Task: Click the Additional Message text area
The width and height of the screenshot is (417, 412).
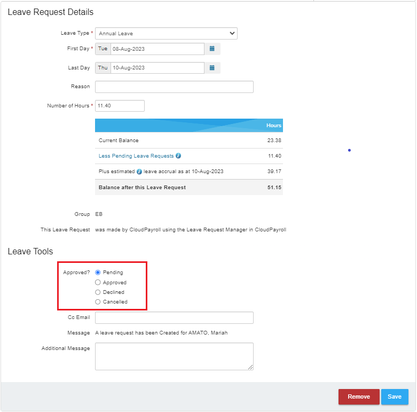Action: click(x=174, y=356)
